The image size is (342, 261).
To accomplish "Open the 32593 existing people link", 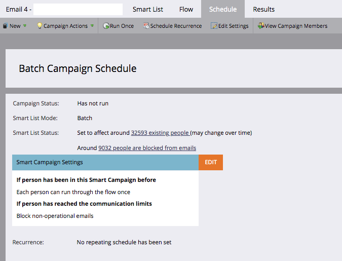I will (160, 133).
